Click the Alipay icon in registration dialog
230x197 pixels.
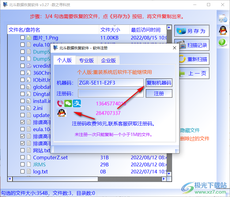click(77, 104)
